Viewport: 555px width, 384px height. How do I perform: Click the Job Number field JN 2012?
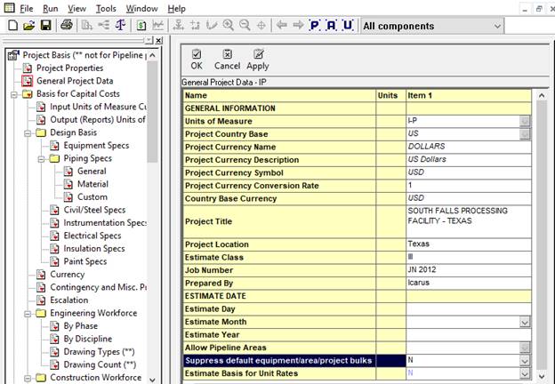point(468,270)
